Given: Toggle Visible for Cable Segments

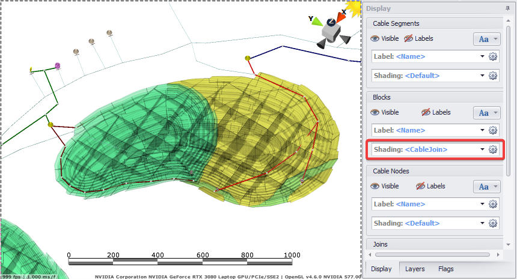Looking at the screenshot, I should pos(385,38).
